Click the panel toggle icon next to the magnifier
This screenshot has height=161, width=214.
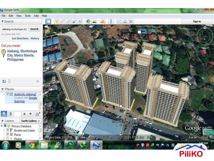10,114
